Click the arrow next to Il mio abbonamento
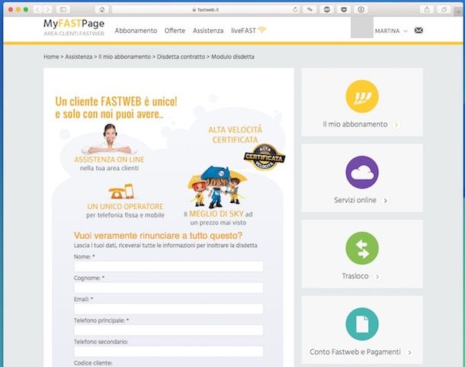This screenshot has width=465, height=367. 396,124
